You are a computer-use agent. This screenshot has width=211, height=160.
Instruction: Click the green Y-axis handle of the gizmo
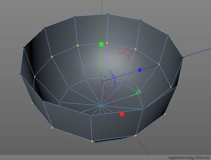101,44
